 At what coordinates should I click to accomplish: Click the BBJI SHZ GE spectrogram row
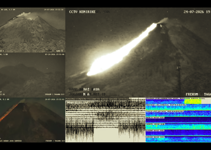tap(178, 120)
